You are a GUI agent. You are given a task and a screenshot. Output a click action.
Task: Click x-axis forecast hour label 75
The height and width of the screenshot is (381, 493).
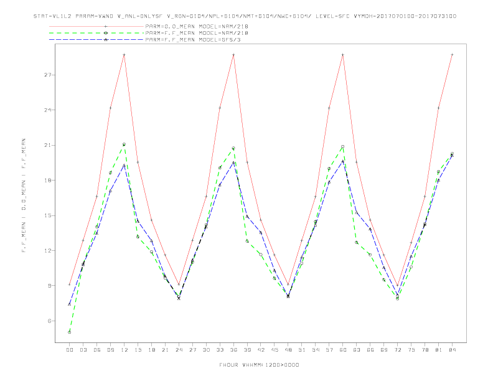tap(411, 350)
